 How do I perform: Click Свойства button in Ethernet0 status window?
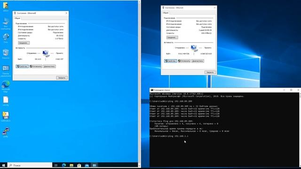click(x=22, y=66)
